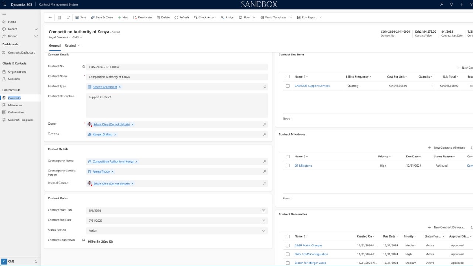
Task: Delete the contract record
Action: click(x=163, y=17)
